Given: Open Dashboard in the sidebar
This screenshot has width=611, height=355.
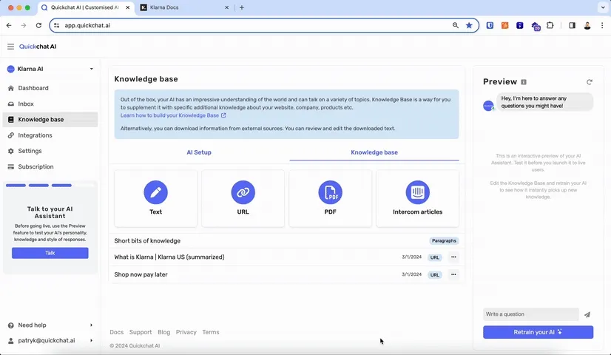Looking at the screenshot, I should [50, 88].
